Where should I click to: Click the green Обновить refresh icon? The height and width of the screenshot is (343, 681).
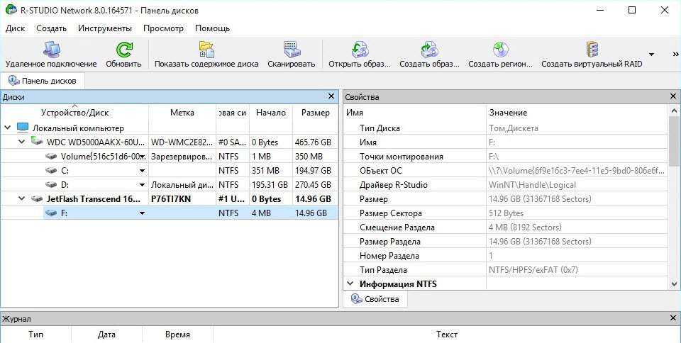tap(124, 50)
